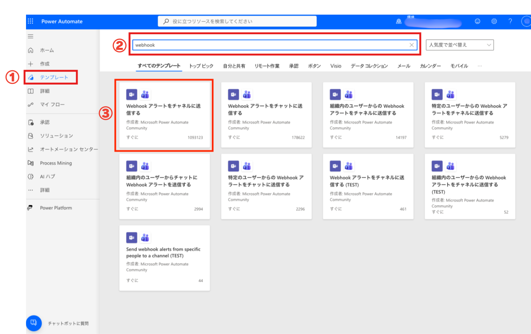Click the feedback smiley icon
This screenshot has width=531, height=334.
(477, 21)
